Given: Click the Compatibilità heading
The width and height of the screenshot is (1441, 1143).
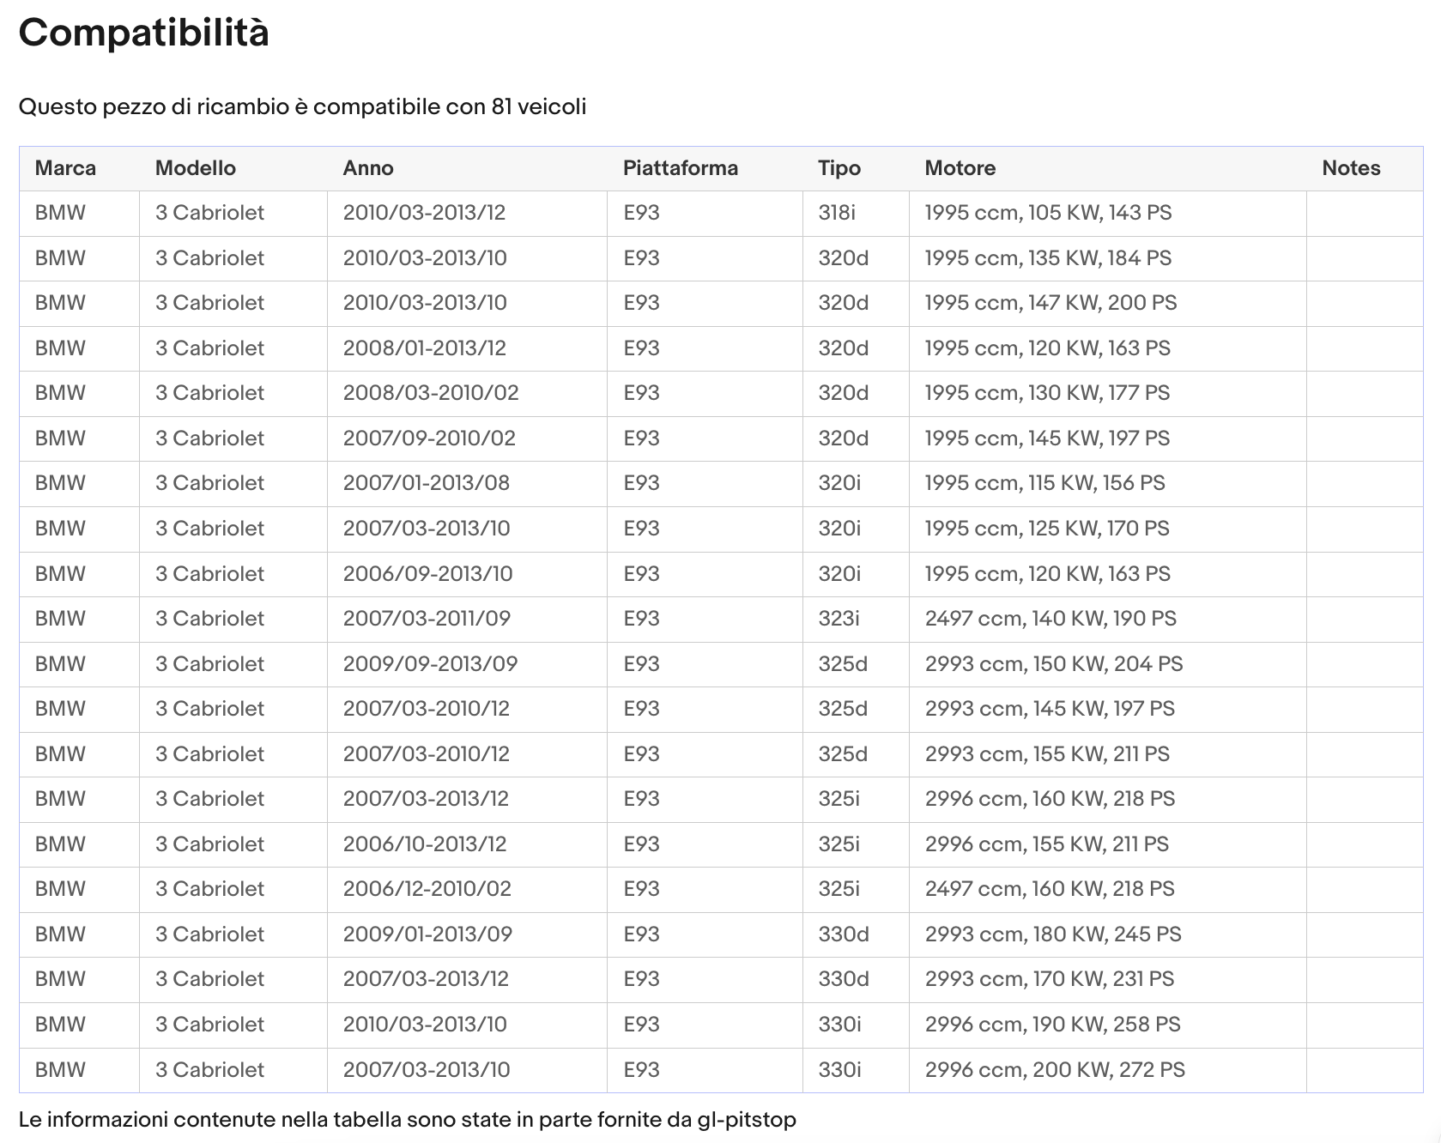Looking at the screenshot, I should [144, 33].
